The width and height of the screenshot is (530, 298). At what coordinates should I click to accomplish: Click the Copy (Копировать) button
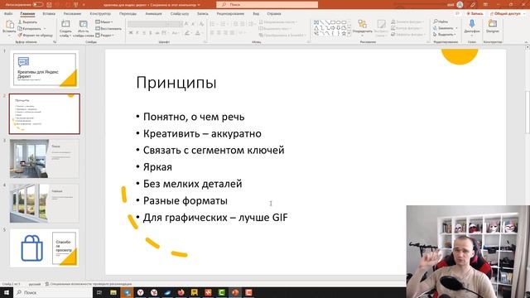tap(30, 28)
